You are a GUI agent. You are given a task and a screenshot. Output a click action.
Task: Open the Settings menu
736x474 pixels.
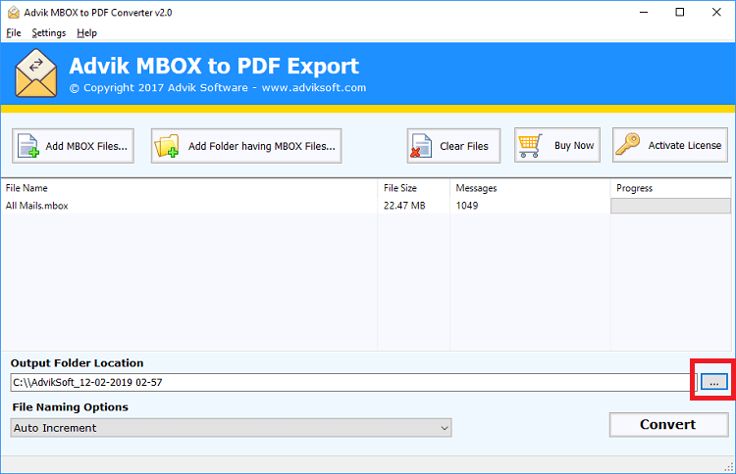(x=49, y=32)
